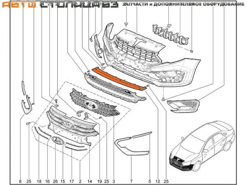Screen dimensions: 247x185
Task: Click the orange highlighted bumper trim strip
Action: tap(119, 77)
